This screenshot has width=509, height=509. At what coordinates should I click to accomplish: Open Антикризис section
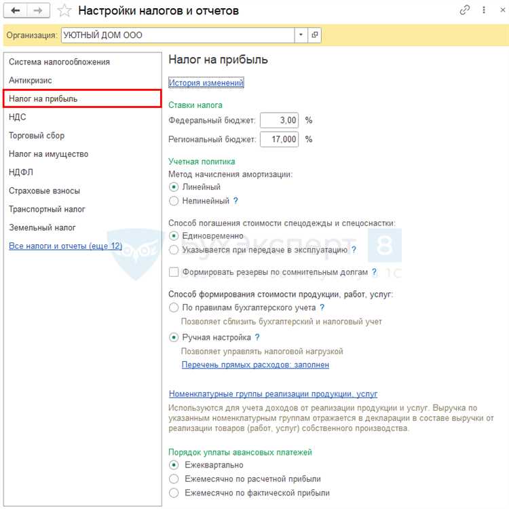(x=82, y=80)
